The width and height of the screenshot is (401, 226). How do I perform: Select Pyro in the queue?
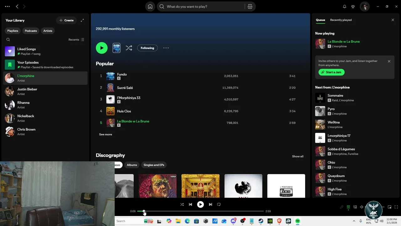[x=355, y=111]
